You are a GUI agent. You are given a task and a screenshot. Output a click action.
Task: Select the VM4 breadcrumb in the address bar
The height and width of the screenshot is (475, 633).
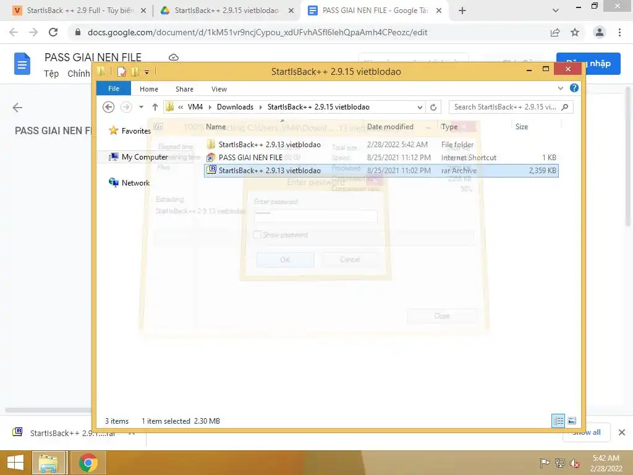tap(195, 107)
